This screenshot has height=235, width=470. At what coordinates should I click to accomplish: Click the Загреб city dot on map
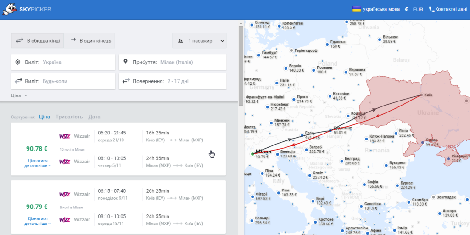[305, 150]
